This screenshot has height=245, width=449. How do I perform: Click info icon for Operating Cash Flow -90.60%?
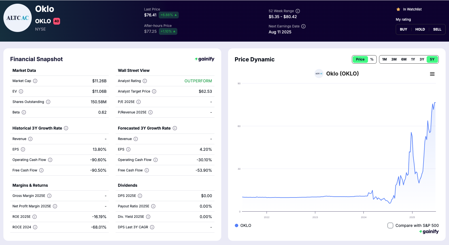click(x=50, y=160)
